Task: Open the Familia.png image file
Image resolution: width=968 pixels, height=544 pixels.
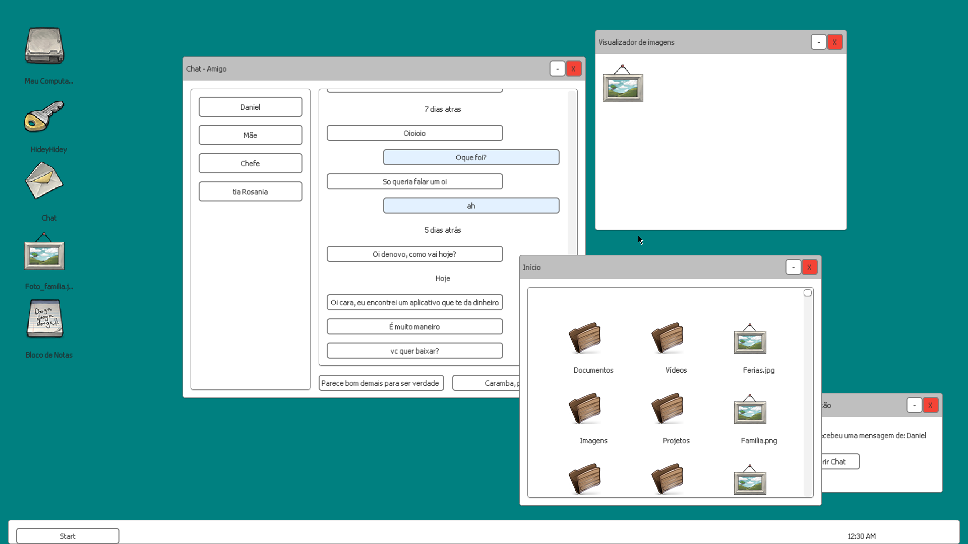Action: pyautogui.click(x=750, y=410)
